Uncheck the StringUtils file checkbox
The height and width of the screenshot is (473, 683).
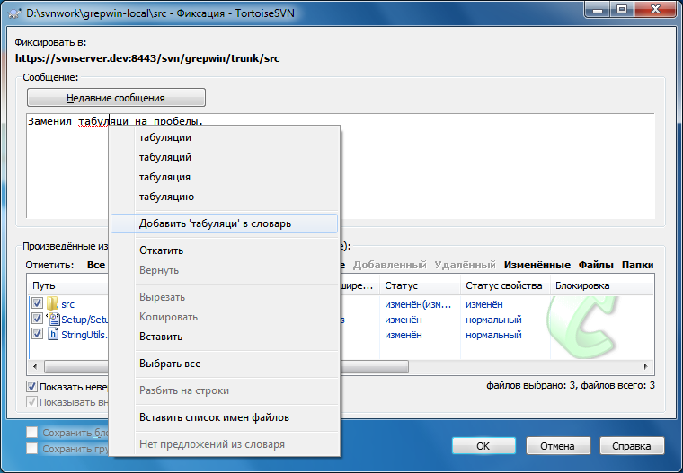click(x=37, y=334)
